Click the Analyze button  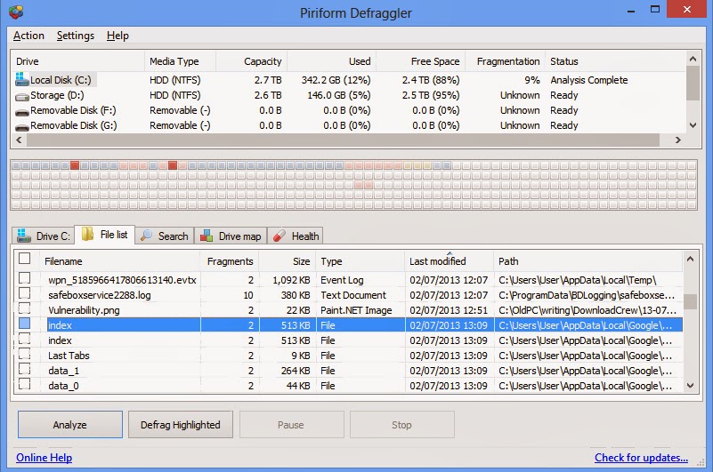[70, 425]
